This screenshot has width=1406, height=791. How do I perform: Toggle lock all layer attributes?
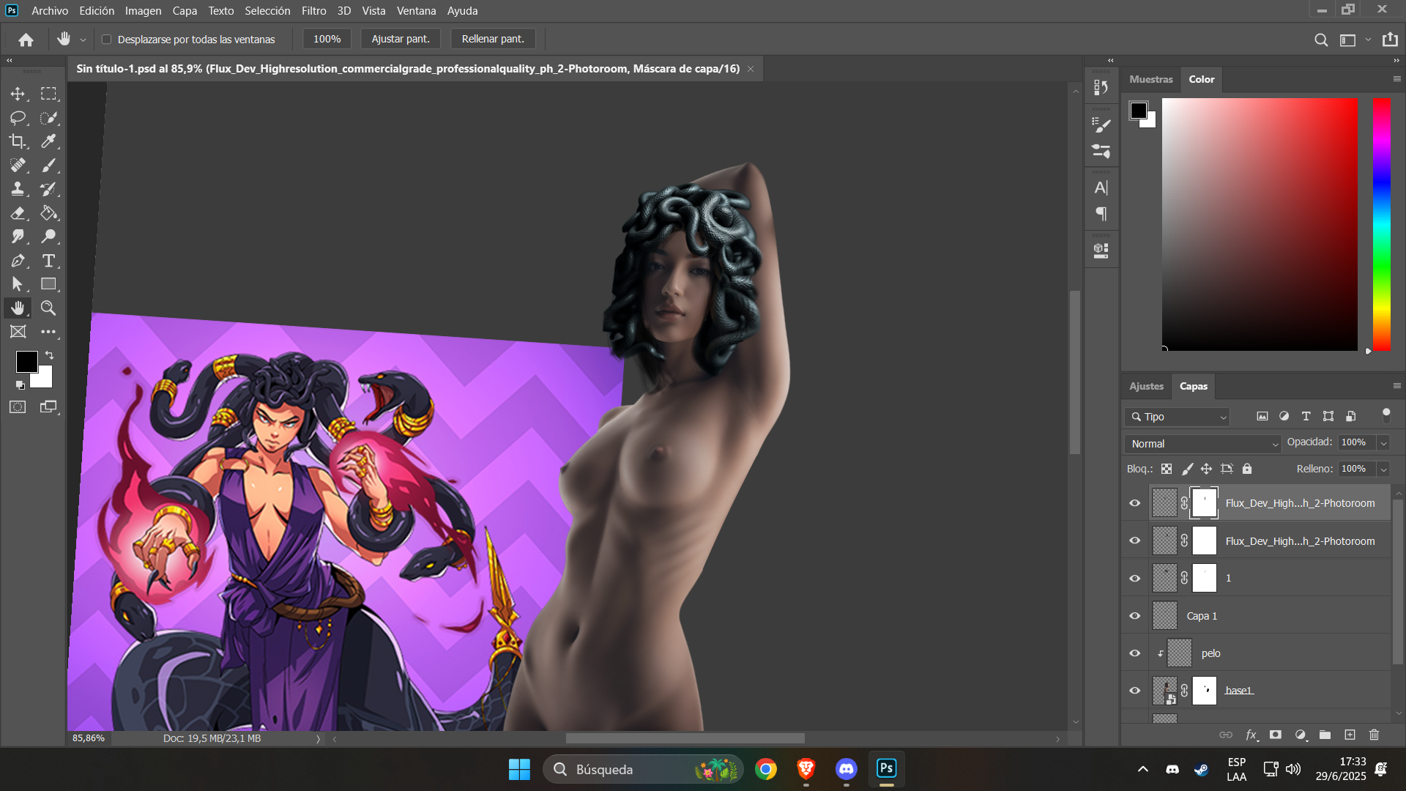1247,469
